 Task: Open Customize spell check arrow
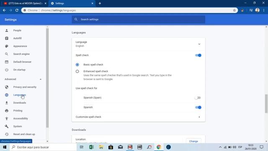click(x=199, y=117)
